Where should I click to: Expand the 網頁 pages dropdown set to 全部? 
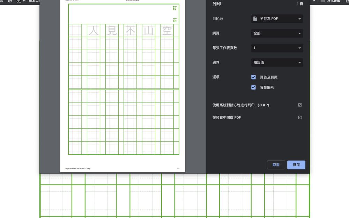click(277, 33)
